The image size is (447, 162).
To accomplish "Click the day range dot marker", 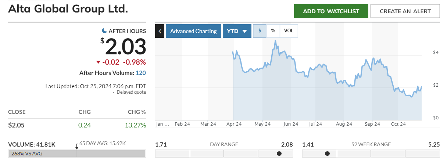I will click(x=279, y=154).
